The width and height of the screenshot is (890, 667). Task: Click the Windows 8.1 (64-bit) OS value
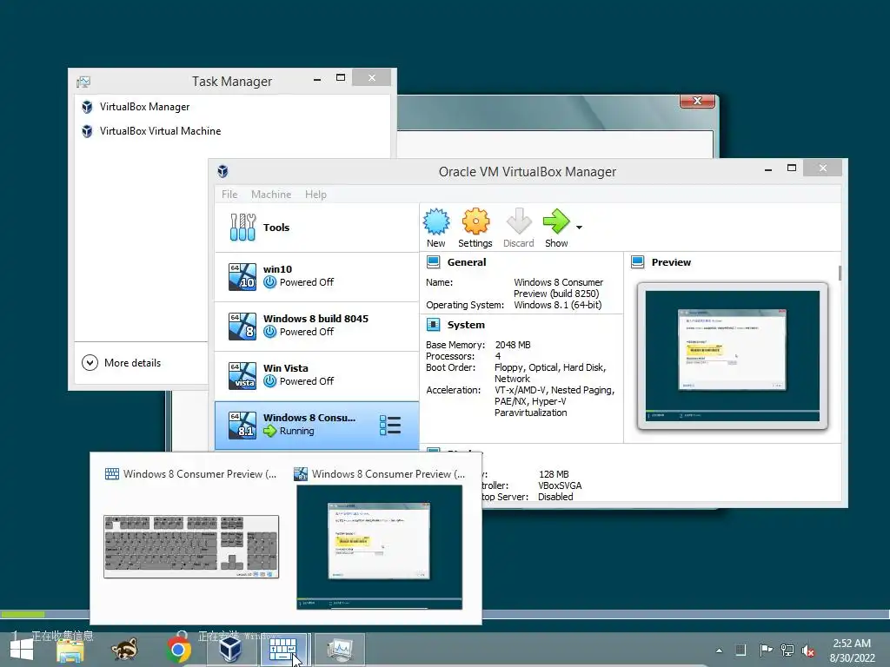557,305
